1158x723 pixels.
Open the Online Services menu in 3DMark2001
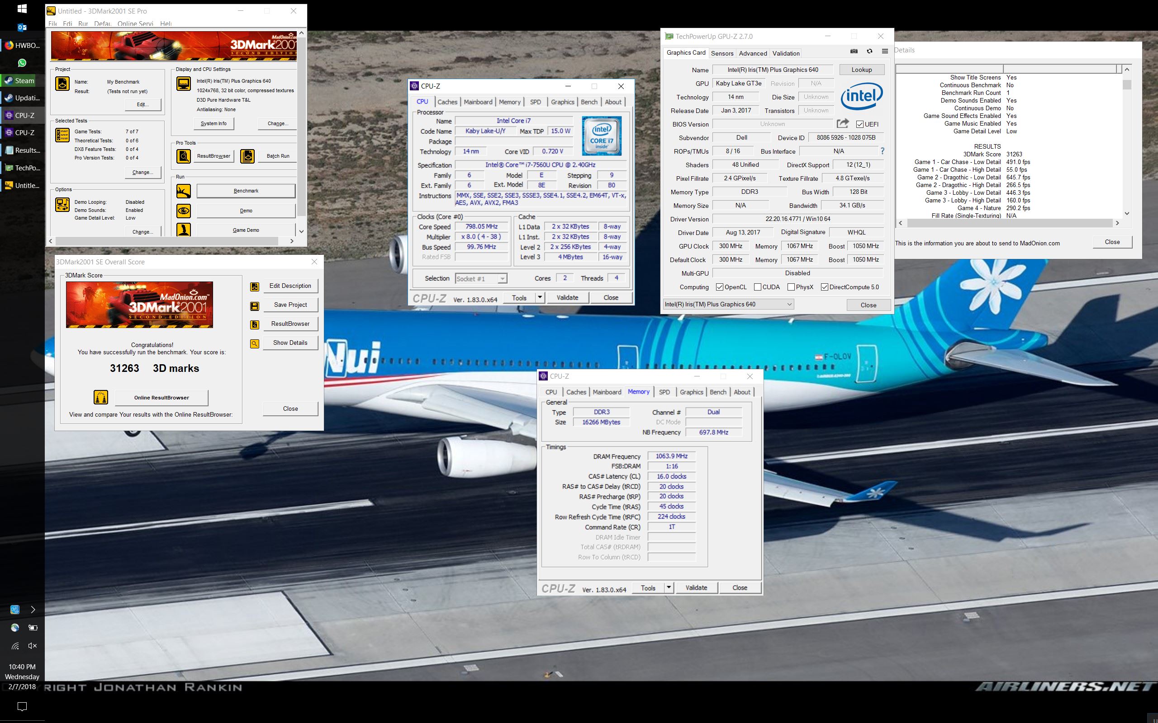(x=135, y=23)
